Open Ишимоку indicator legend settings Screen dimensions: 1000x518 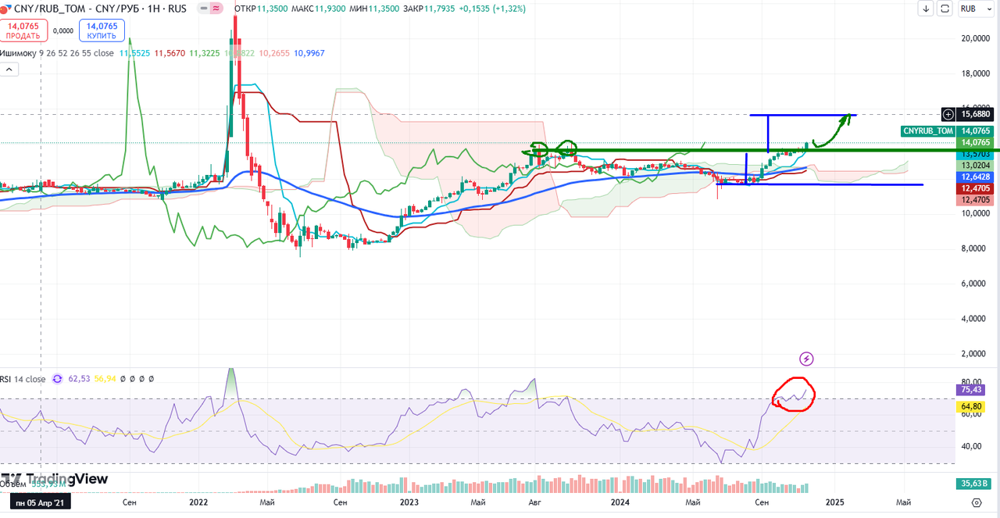(18, 53)
